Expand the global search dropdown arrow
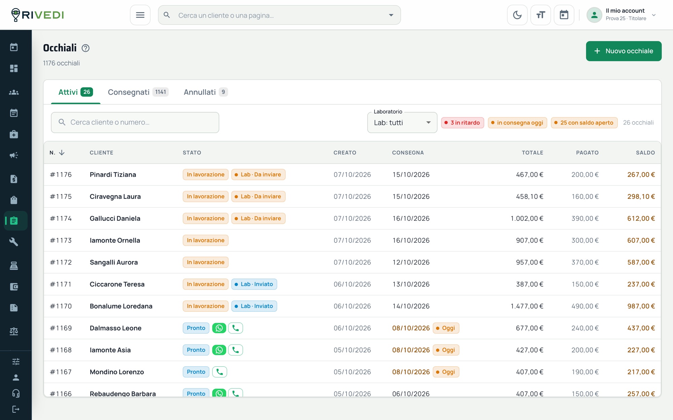 391,15
